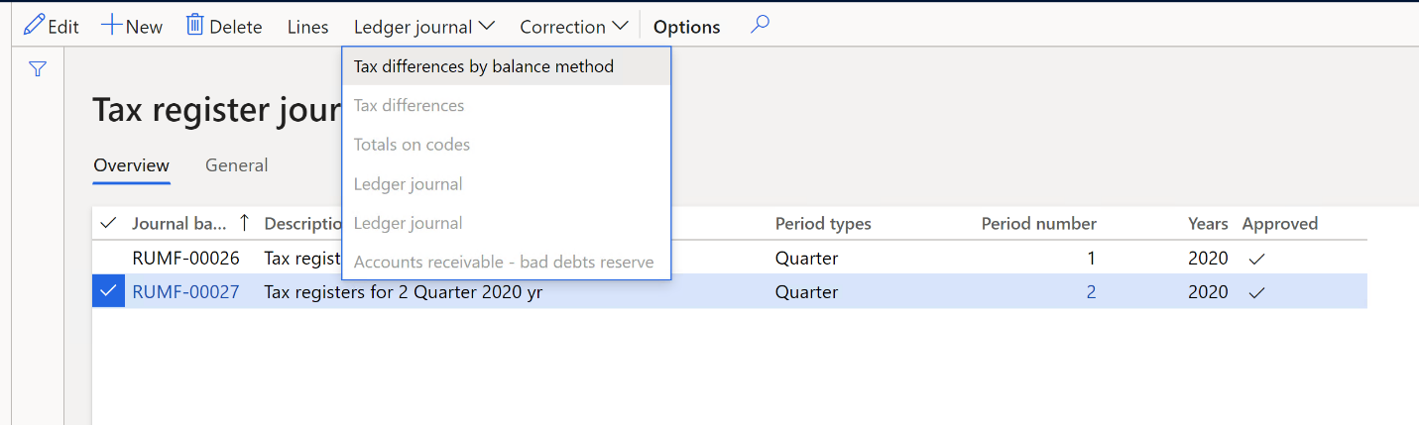
Task: Open the filter pane funnel icon
Action: pos(38,69)
